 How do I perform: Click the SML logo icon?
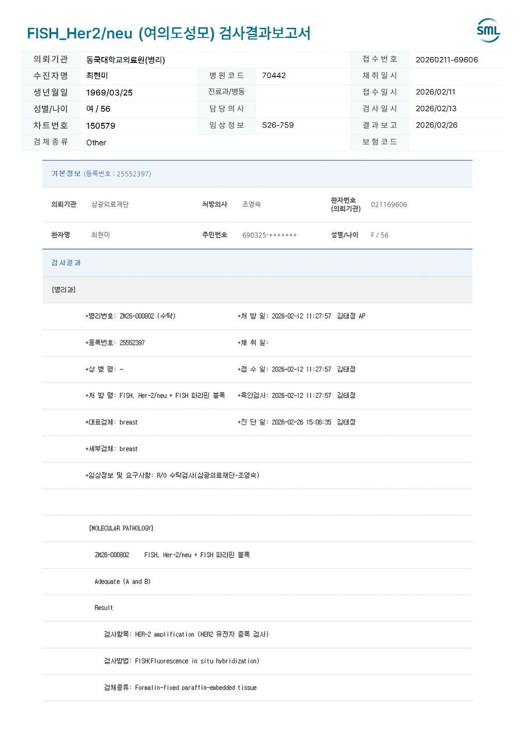click(x=488, y=30)
